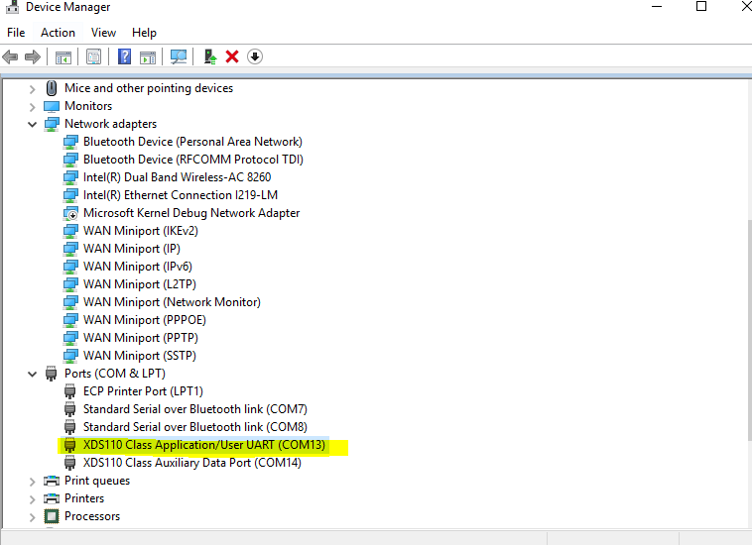The width and height of the screenshot is (752, 545).
Task: Expand the Printers category
Action: (32, 499)
